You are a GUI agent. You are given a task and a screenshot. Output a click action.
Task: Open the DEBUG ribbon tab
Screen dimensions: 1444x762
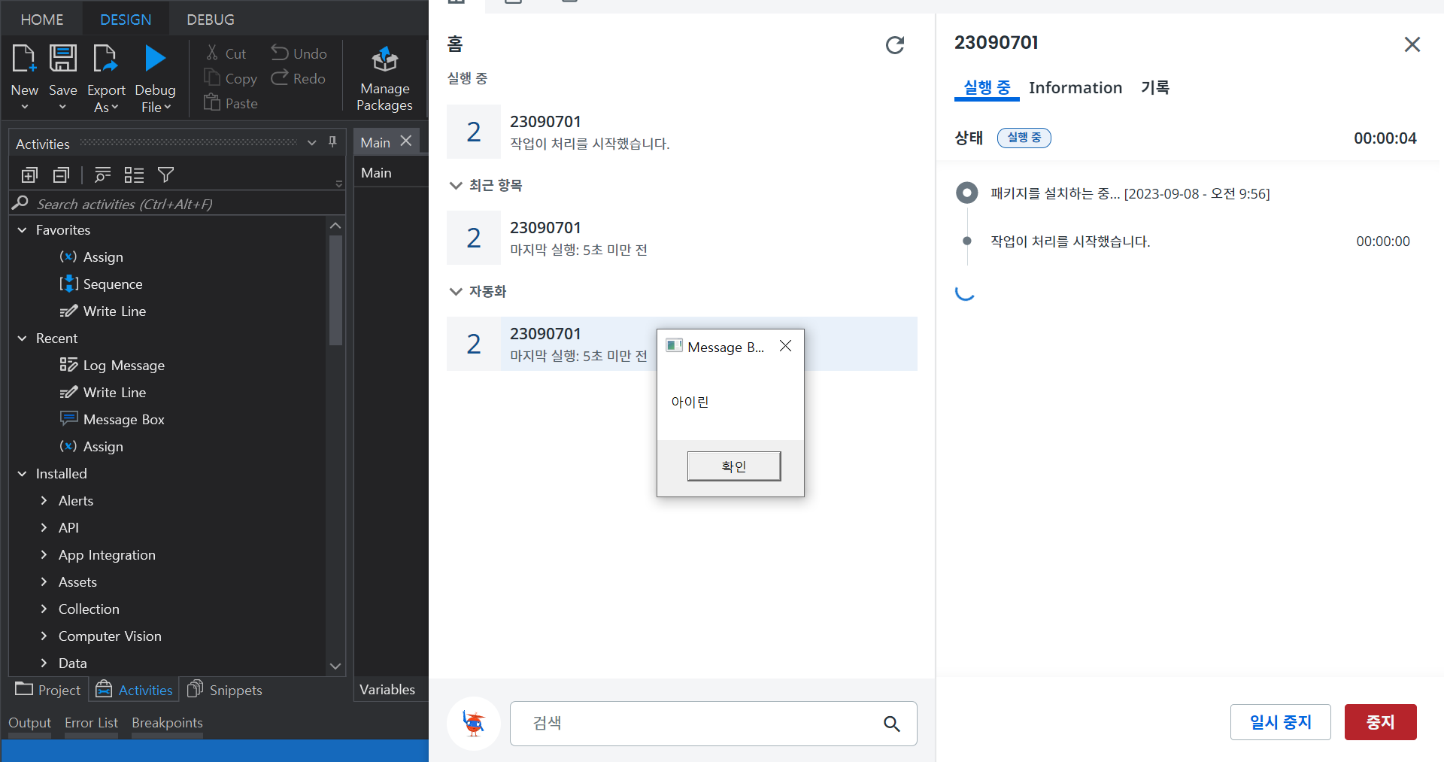click(x=211, y=20)
